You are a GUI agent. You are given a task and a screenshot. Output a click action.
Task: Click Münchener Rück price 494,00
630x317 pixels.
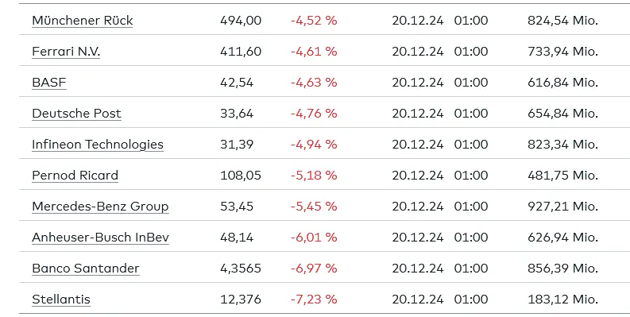241,21
